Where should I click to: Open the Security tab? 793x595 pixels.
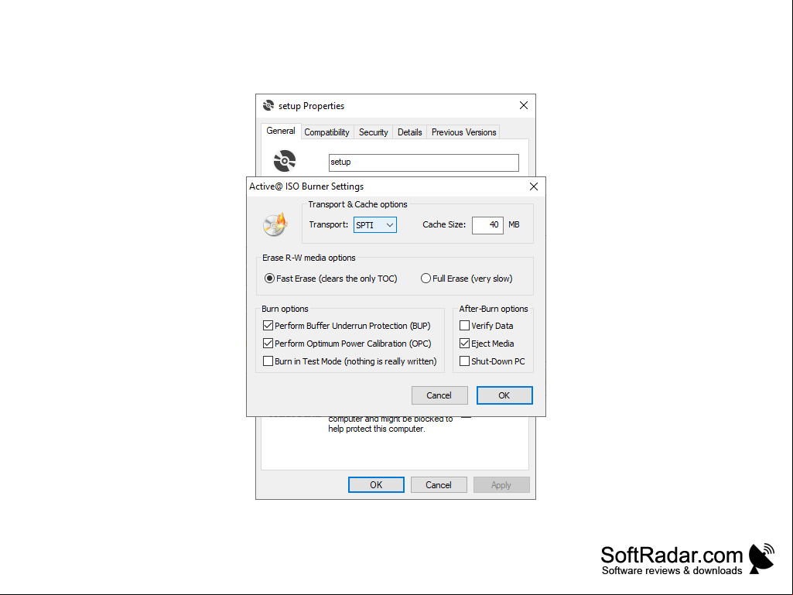click(x=373, y=132)
